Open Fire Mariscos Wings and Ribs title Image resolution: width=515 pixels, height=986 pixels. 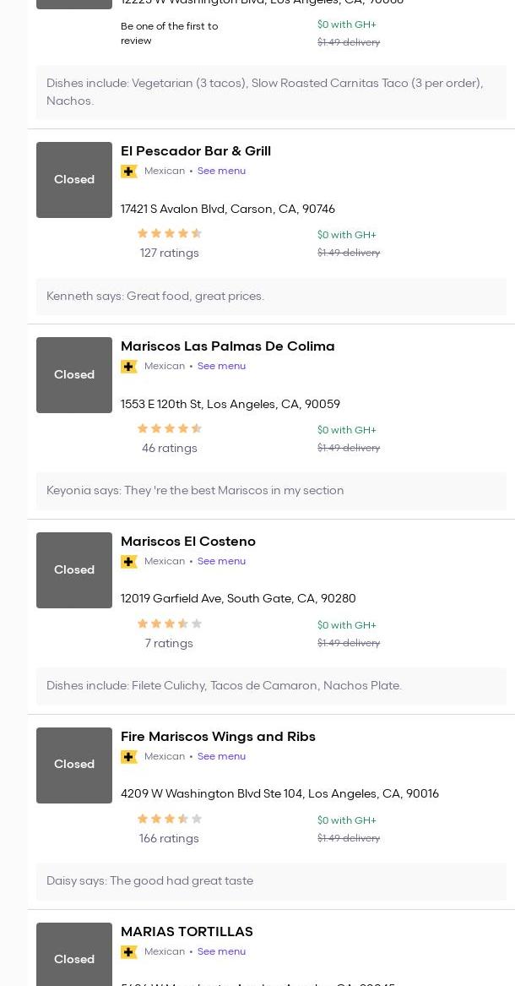[x=218, y=737]
